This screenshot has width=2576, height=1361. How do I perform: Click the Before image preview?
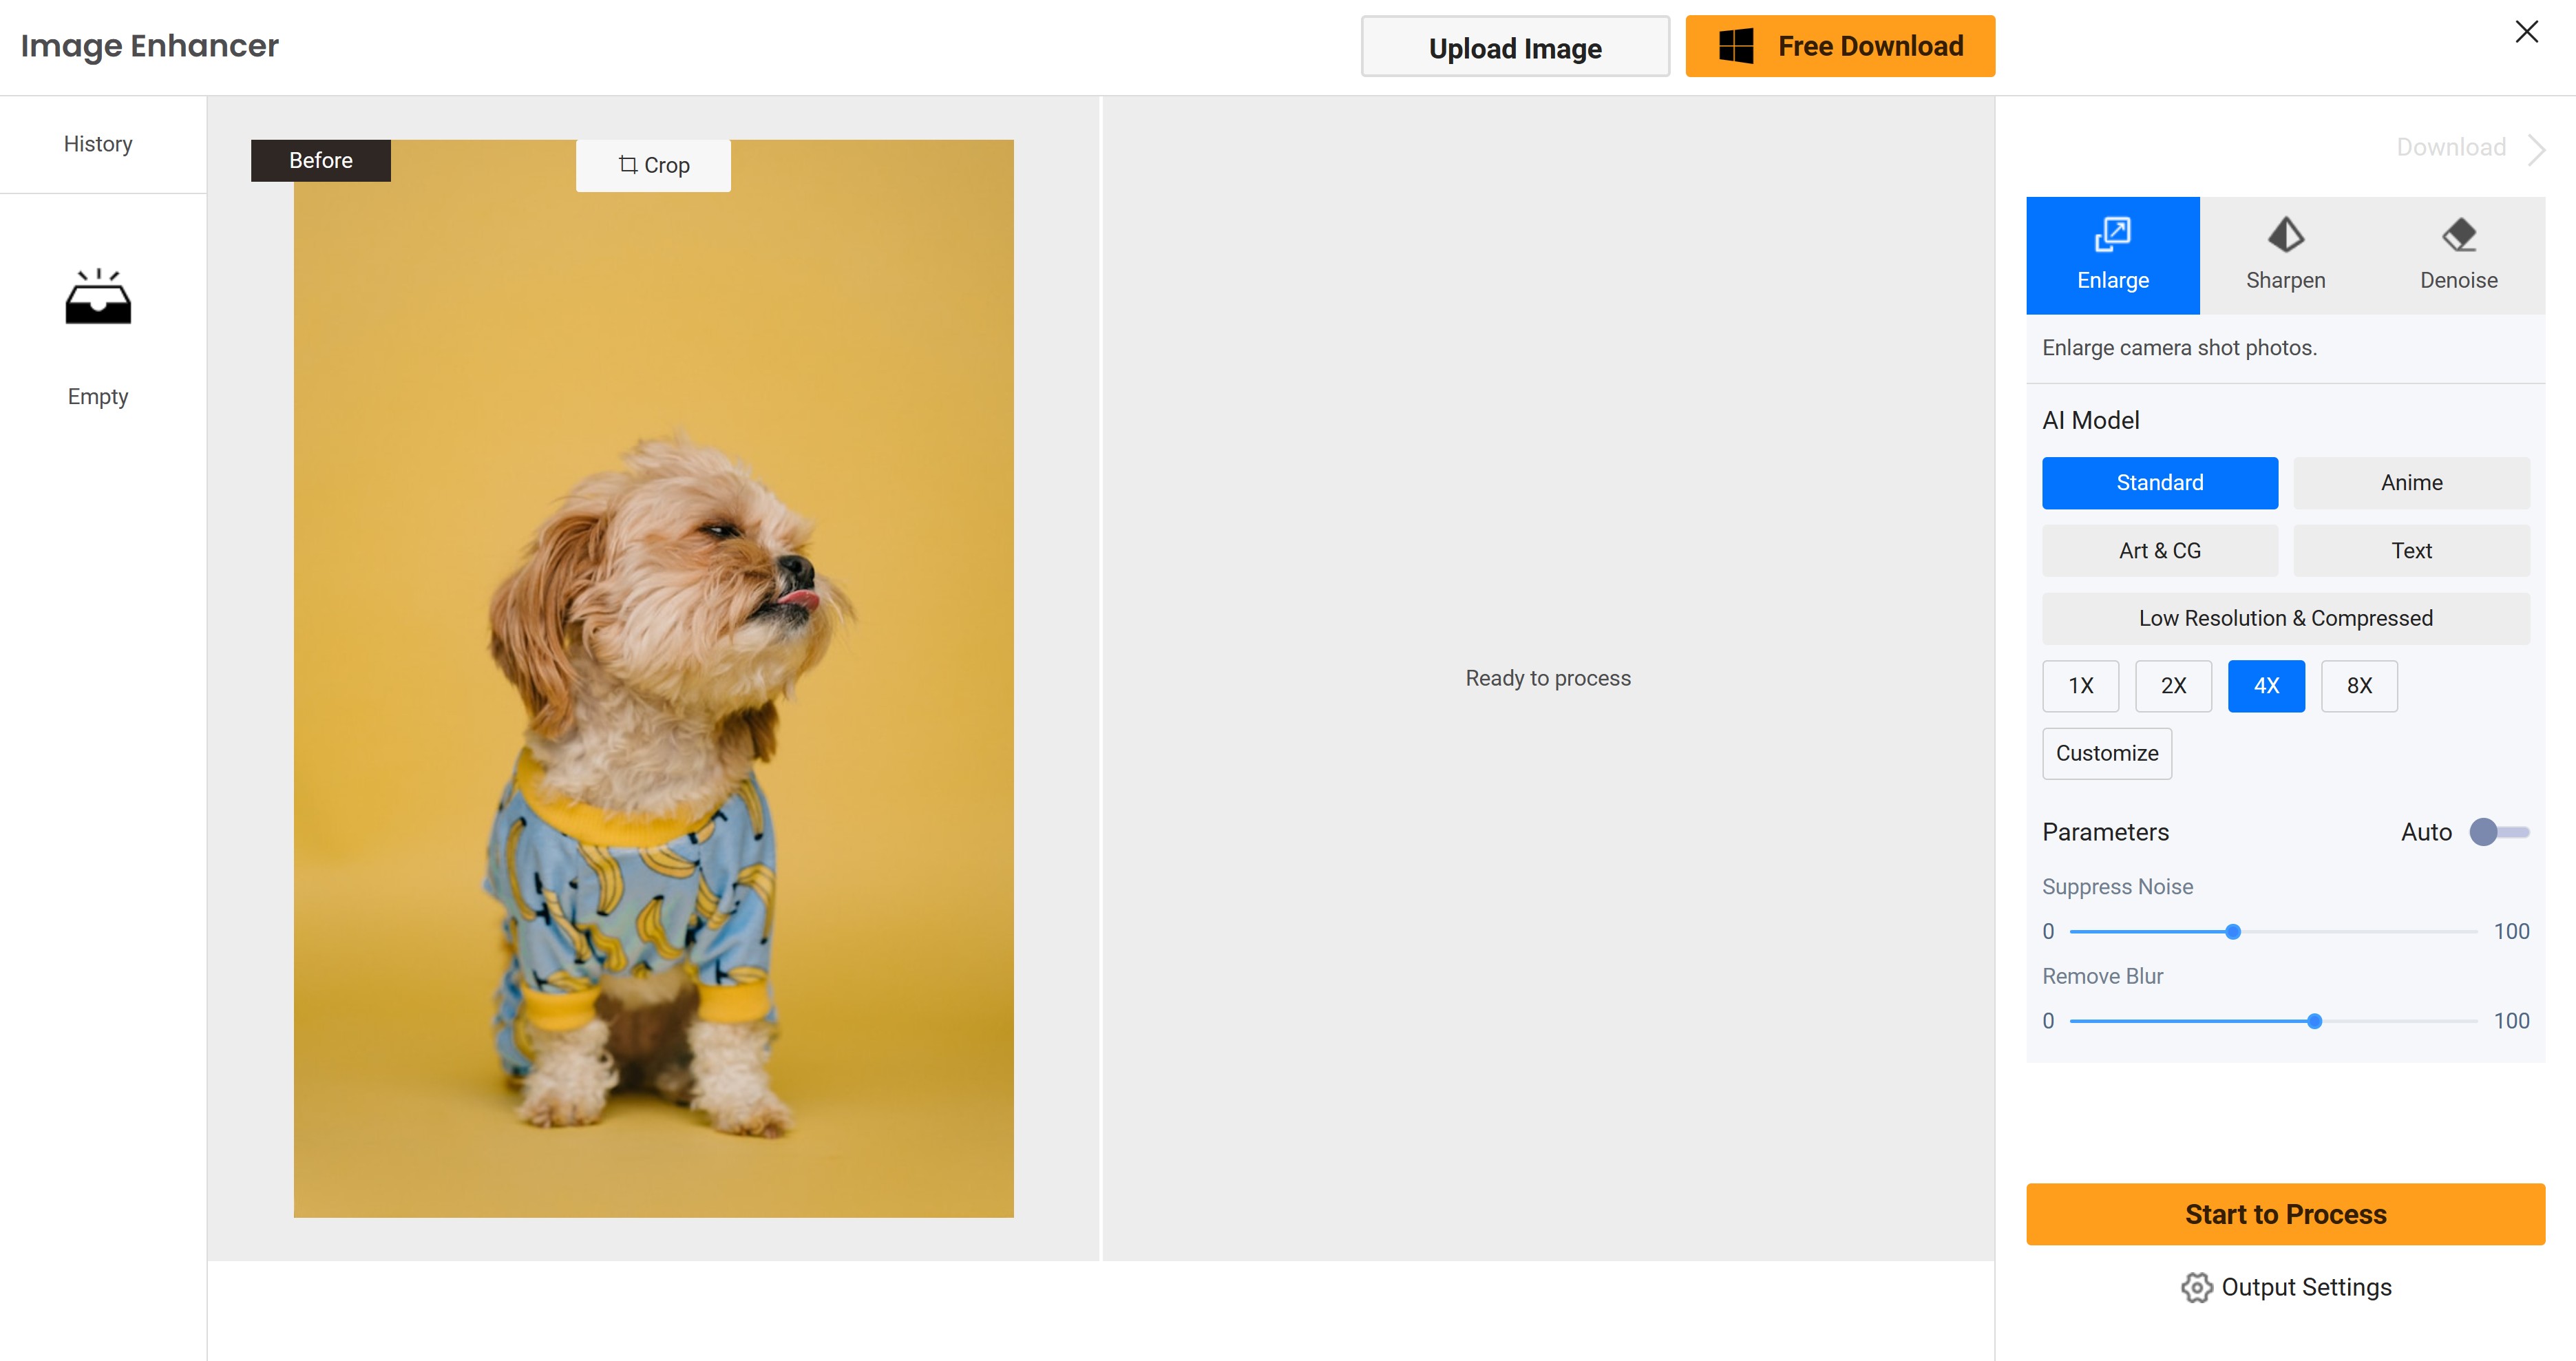653,678
